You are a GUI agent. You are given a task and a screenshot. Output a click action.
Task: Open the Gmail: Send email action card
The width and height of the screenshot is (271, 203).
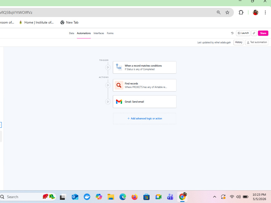click(144, 102)
